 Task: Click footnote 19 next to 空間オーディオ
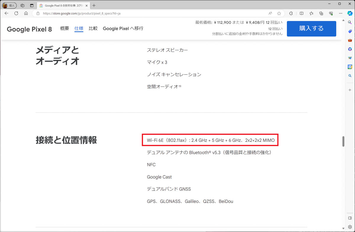(180, 86)
